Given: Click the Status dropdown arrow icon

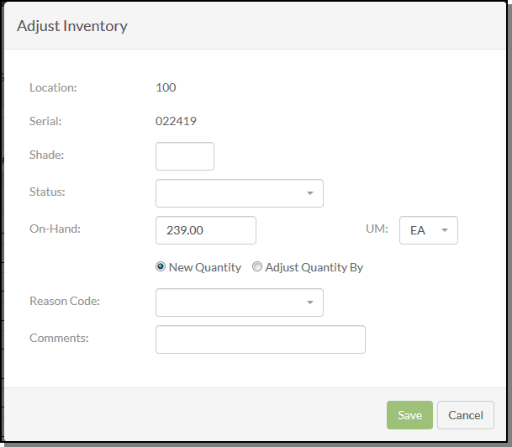Looking at the screenshot, I should pyautogui.click(x=310, y=193).
